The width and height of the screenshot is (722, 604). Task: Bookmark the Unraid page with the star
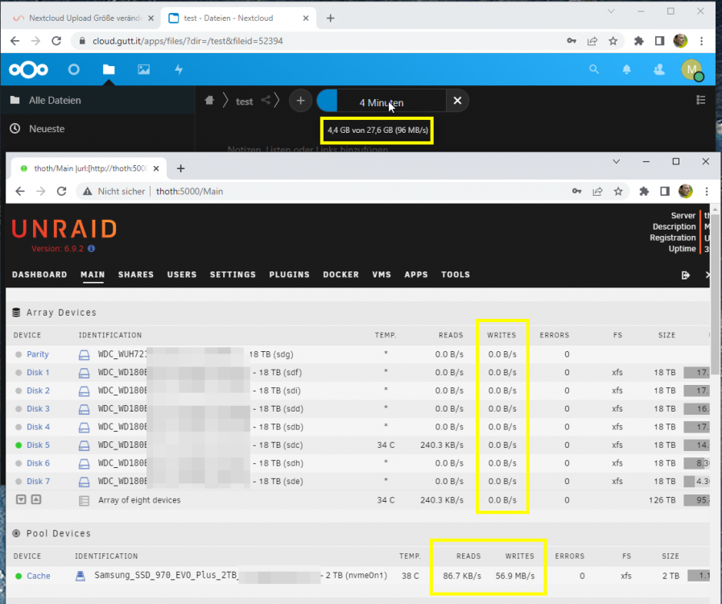618,191
